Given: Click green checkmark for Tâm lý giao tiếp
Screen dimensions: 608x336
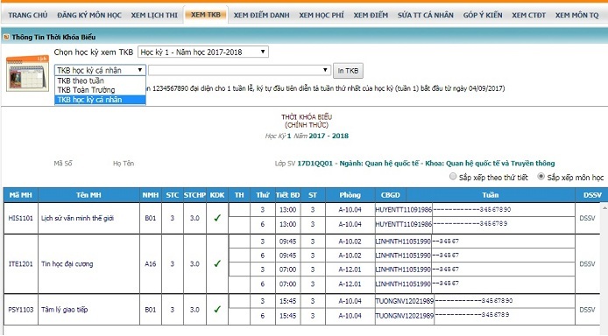Looking at the screenshot, I should point(217,309).
